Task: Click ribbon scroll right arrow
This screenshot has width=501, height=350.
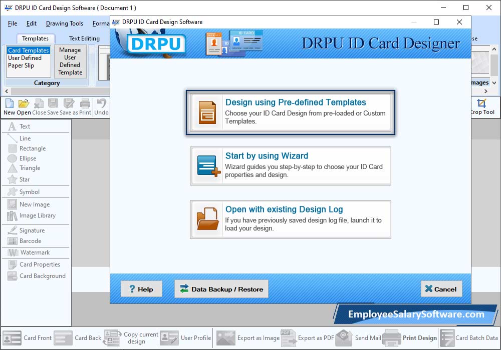Action: 485,91
